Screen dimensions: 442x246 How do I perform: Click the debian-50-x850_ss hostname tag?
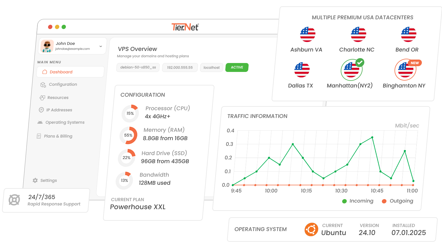pyautogui.click(x=138, y=67)
